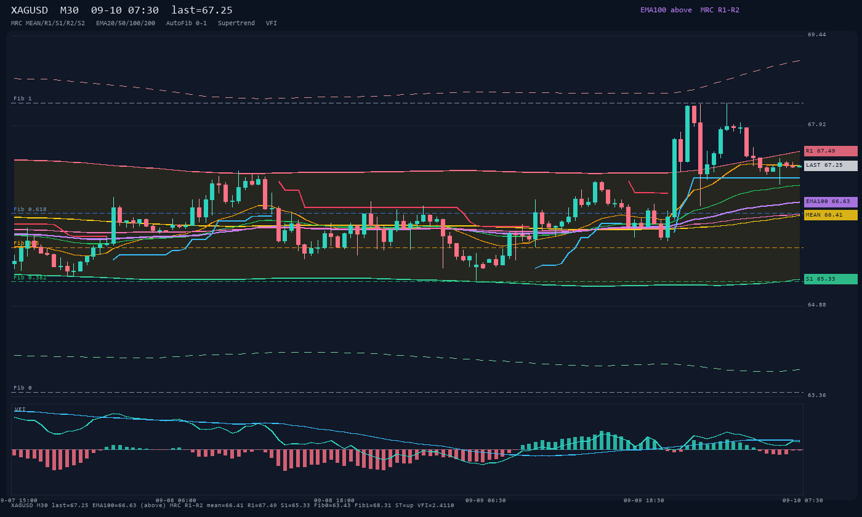Click the last=67.25 value in the title

click(202, 10)
